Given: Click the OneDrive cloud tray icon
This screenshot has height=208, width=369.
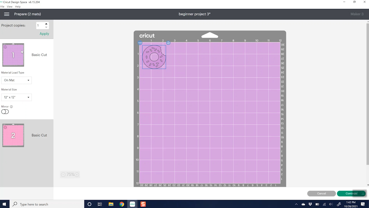Looking at the screenshot, I should click(303, 204).
